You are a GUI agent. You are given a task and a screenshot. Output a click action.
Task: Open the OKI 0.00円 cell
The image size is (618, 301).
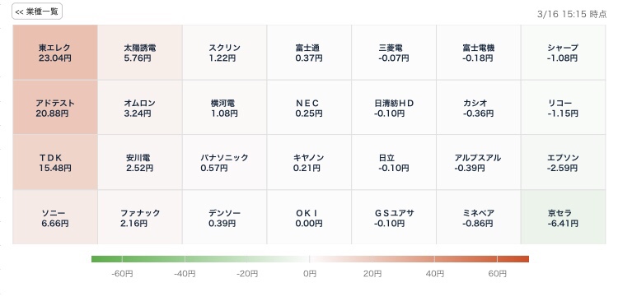point(309,217)
